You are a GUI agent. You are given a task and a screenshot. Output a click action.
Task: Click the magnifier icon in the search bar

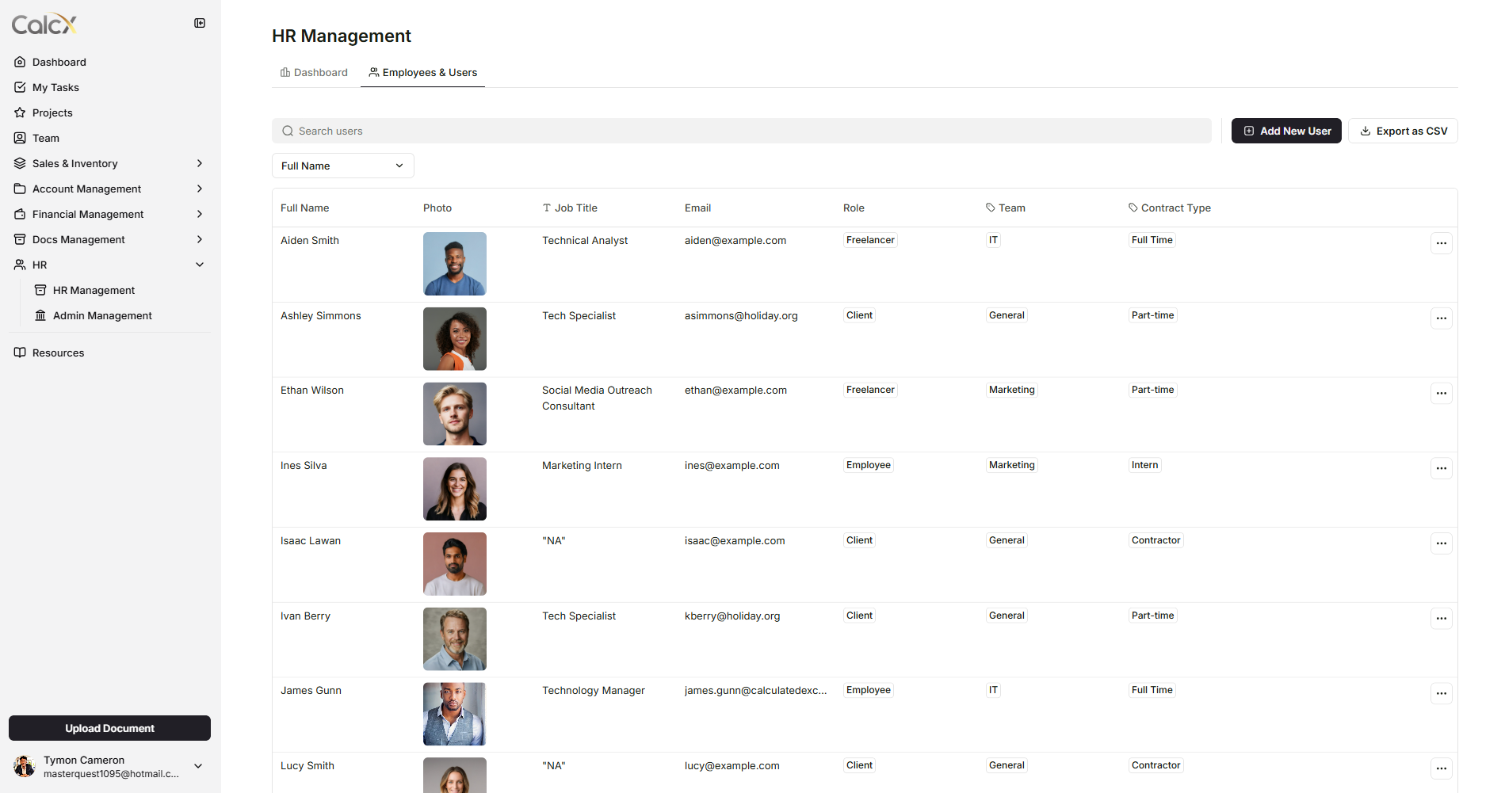coord(287,131)
